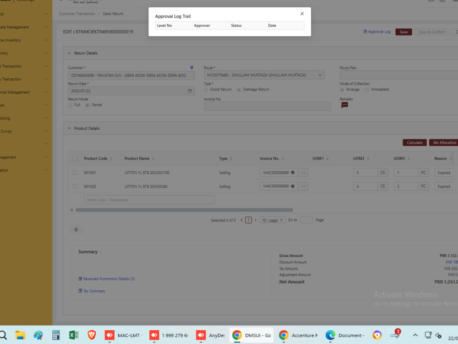This screenshot has width=458, height=344.
Task: Switch to the DMSUI Chrome taskbar tab
Action: [x=252, y=335]
